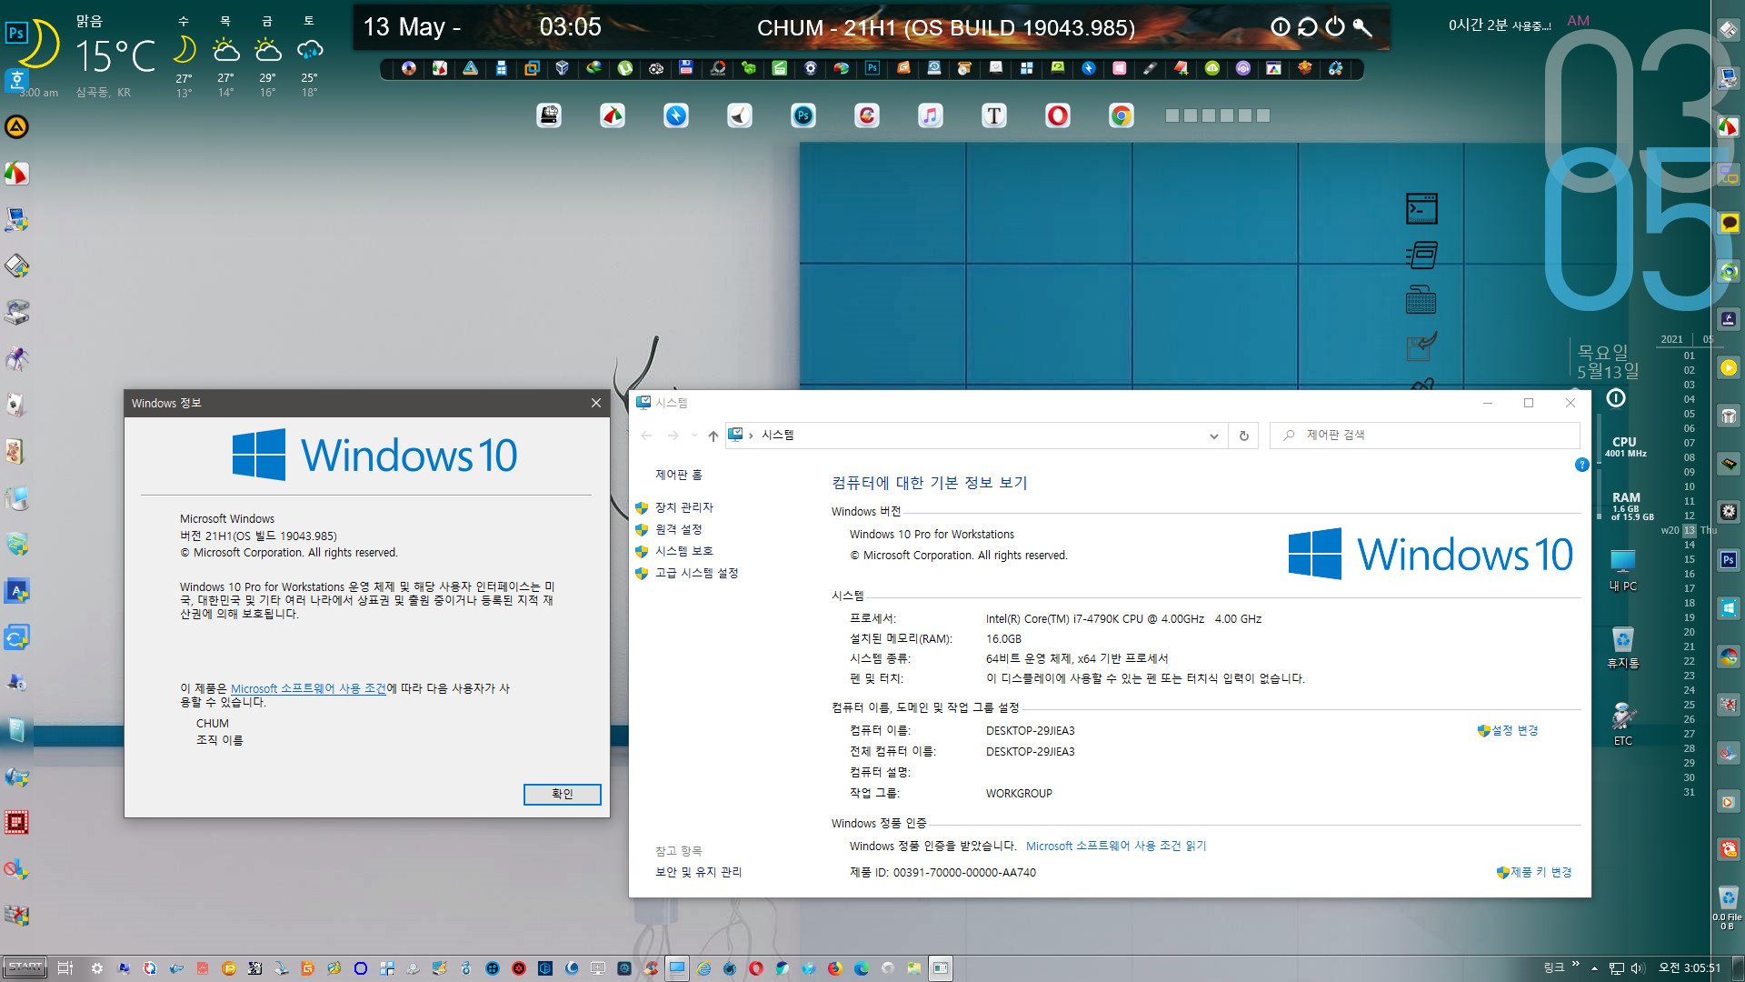Open the hard disk utility icon in the dock
The height and width of the screenshot is (982, 1745).
(x=549, y=115)
